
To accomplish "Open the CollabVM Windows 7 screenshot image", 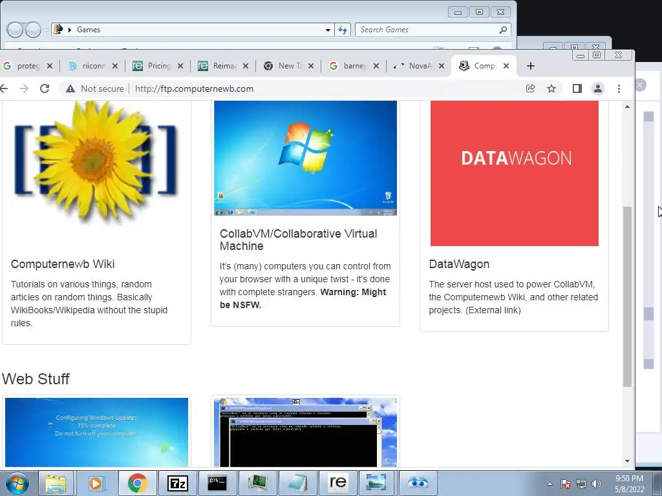I will point(305,158).
